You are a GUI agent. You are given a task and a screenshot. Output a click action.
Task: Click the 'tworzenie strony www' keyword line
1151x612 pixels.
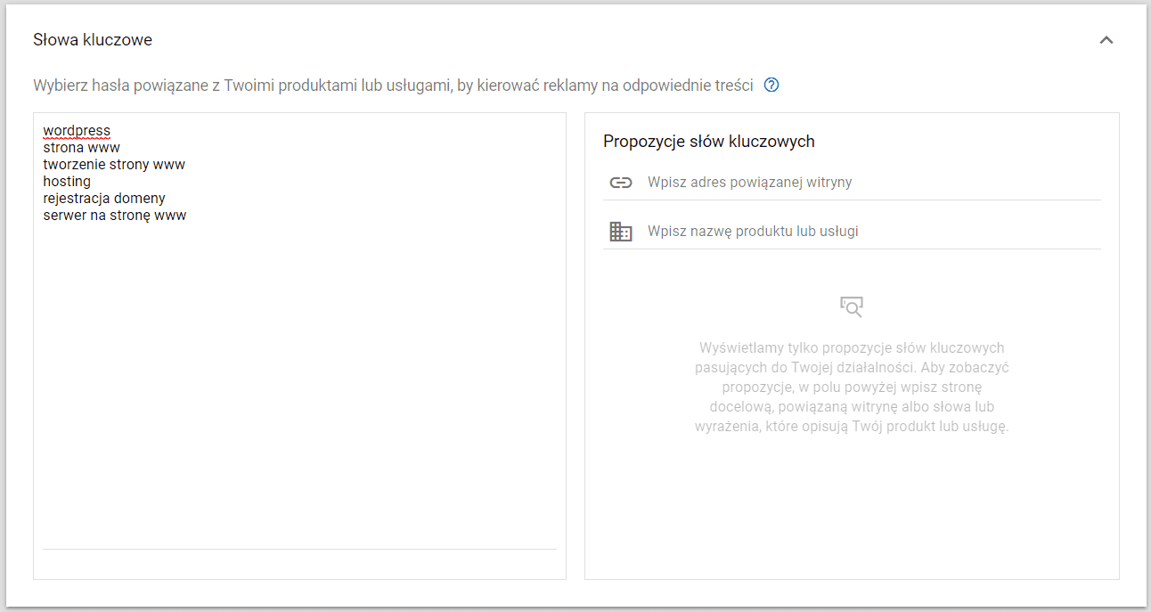114,165
